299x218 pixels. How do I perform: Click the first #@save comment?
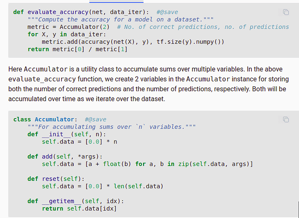coord(167,12)
